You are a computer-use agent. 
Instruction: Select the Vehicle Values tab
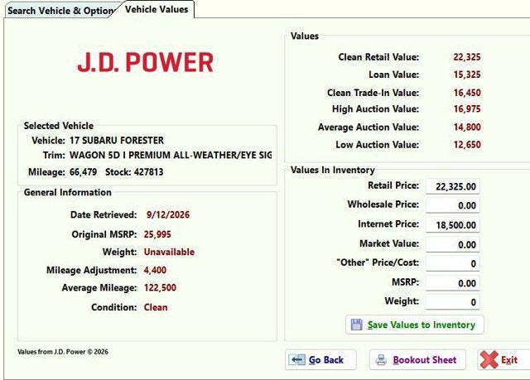[157, 9]
